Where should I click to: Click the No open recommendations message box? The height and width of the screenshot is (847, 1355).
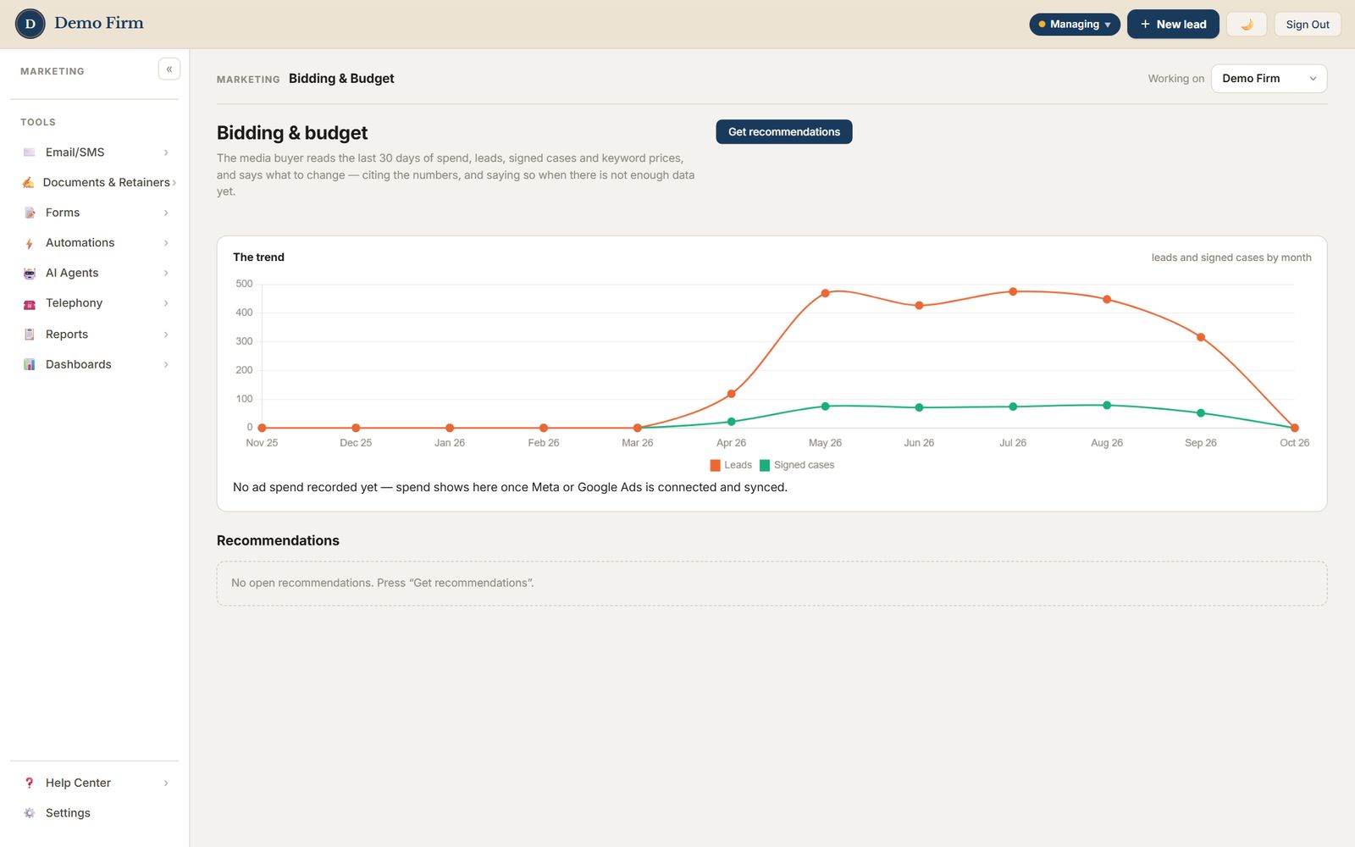click(772, 584)
